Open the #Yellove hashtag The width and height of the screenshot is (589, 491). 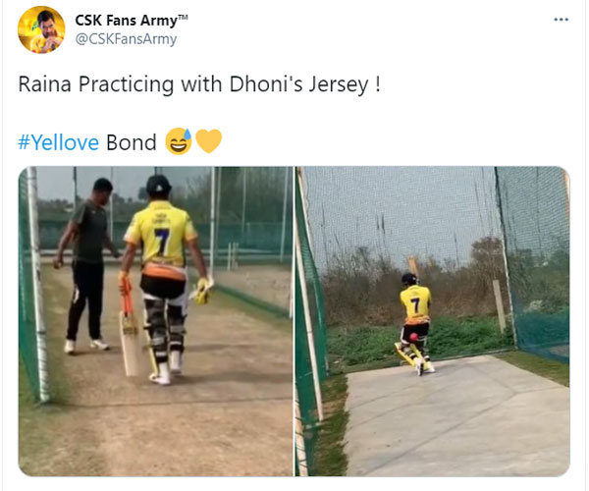[x=58, y=142]
